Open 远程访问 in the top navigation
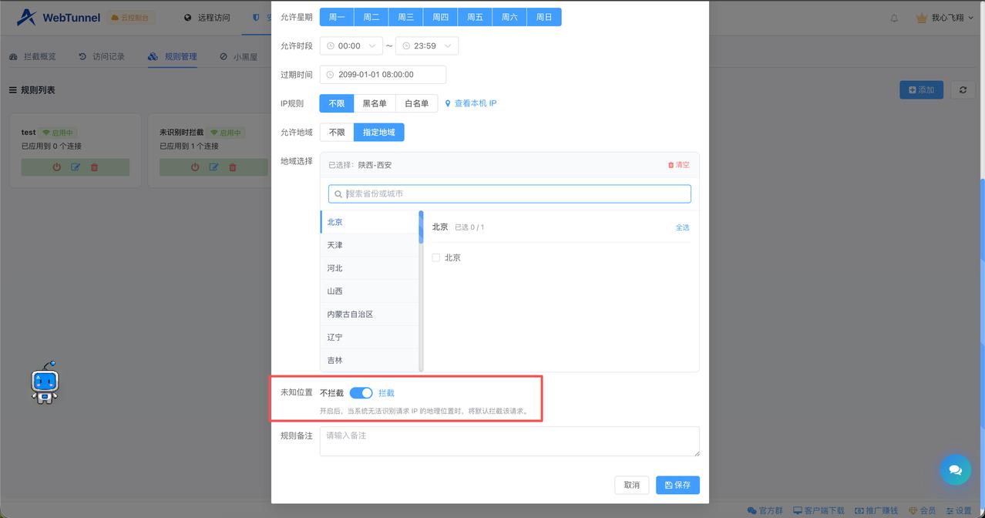Image resolution: width=985 pixels, height=518 pixels. point(207,18)
